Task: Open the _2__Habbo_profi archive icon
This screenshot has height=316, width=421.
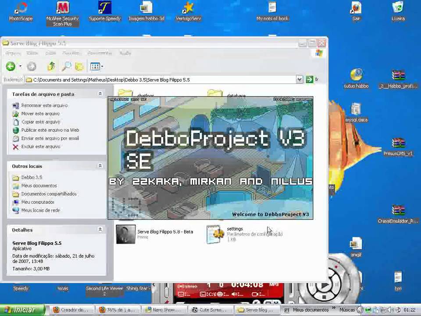Action: pyautogui.click(x=398, y=79)
